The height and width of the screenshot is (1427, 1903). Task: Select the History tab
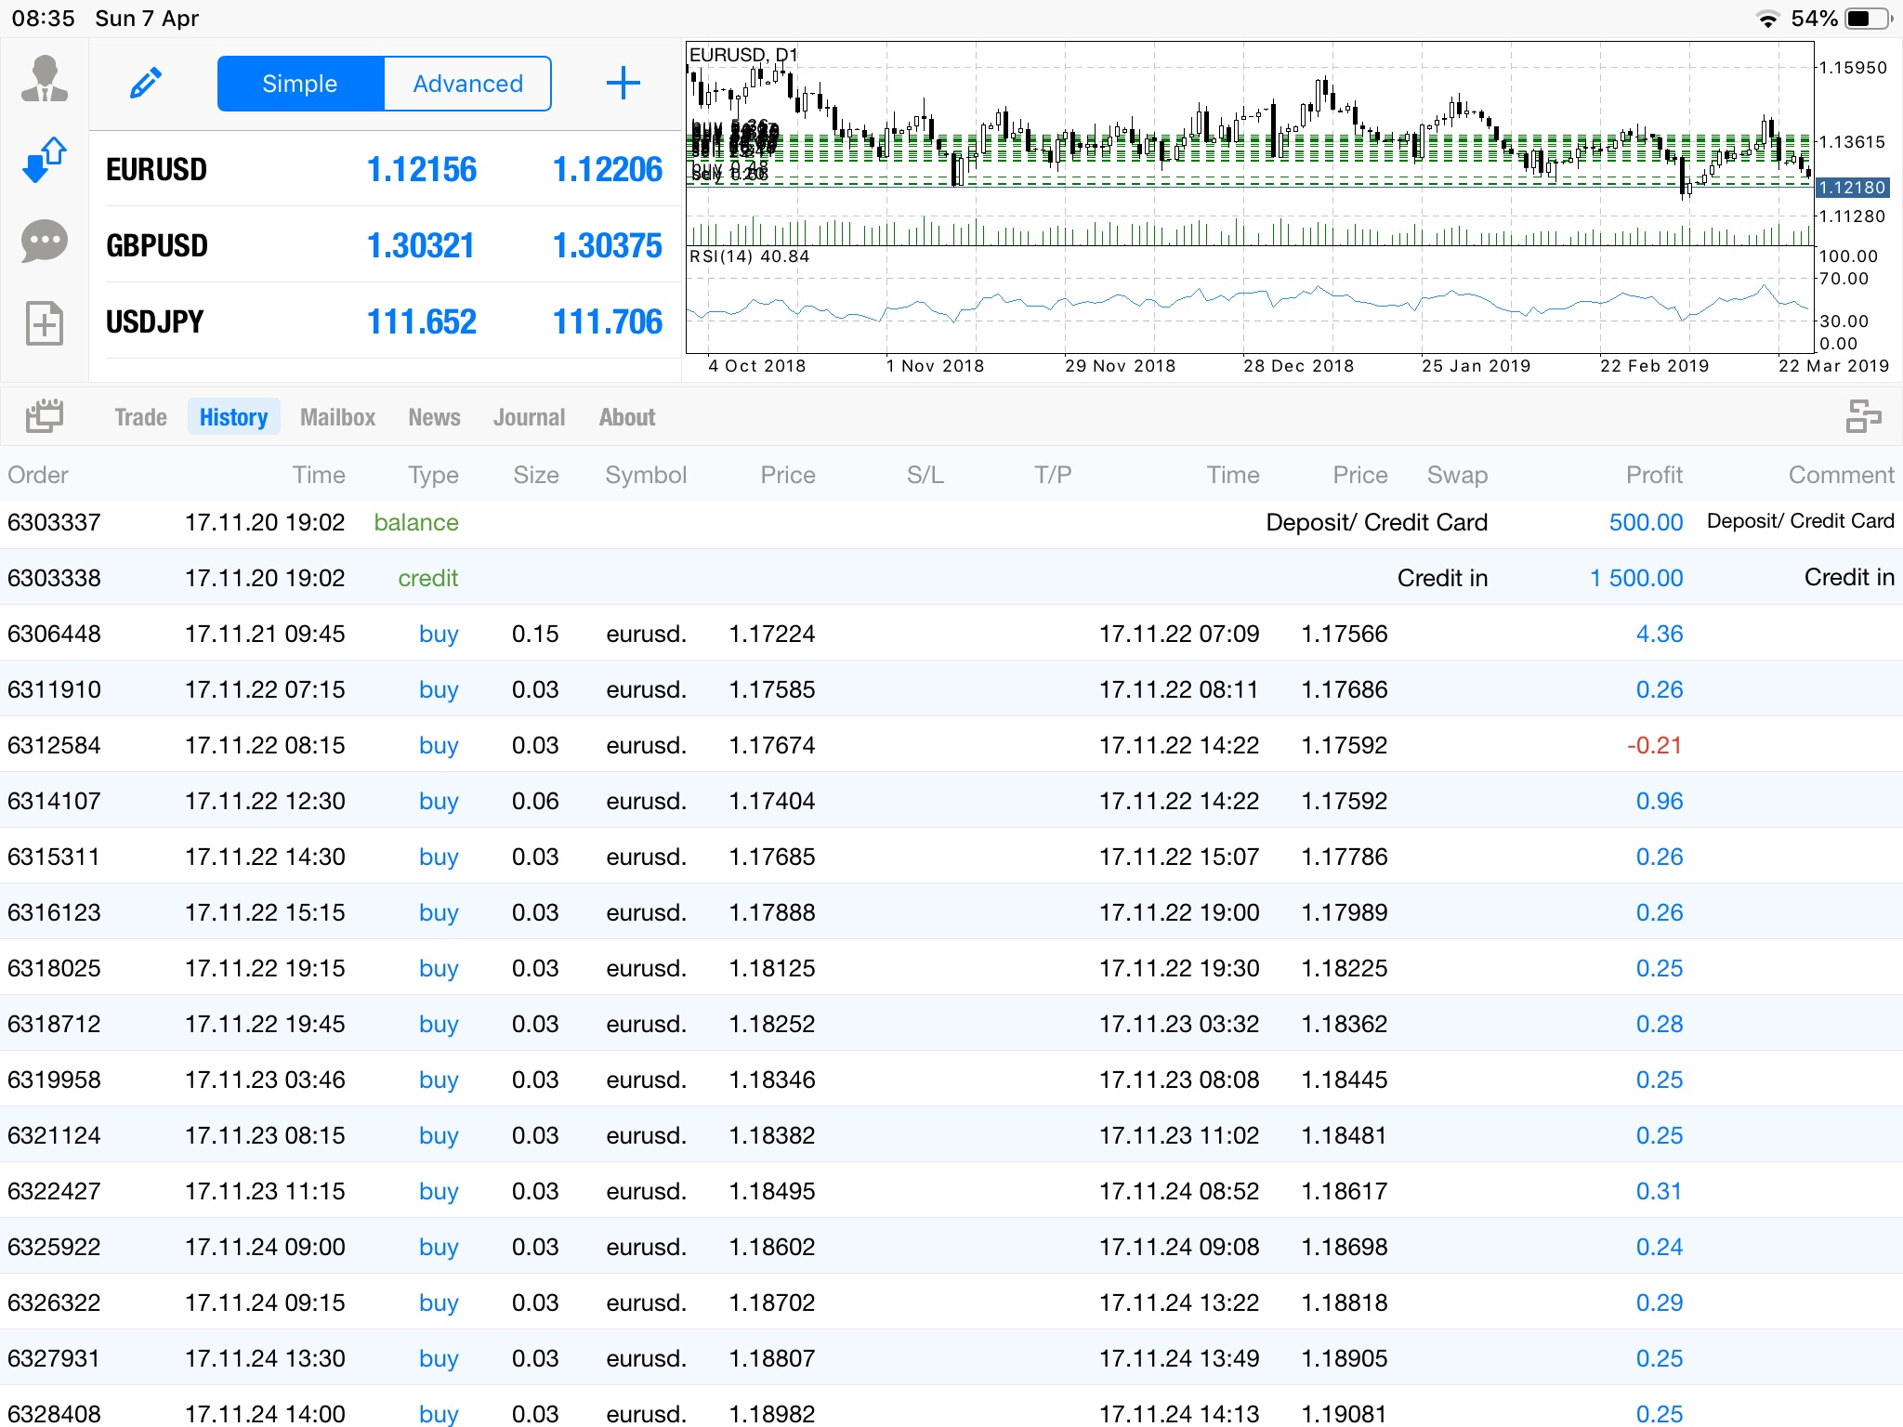(x=233, y=417)
